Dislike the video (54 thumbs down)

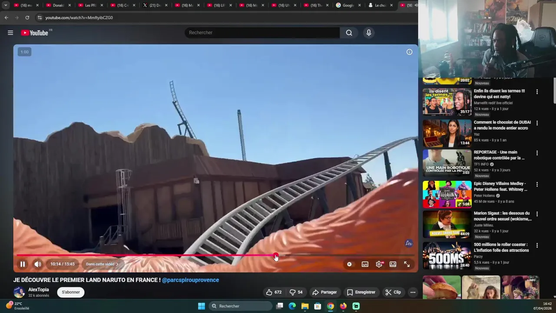point(296,292)
